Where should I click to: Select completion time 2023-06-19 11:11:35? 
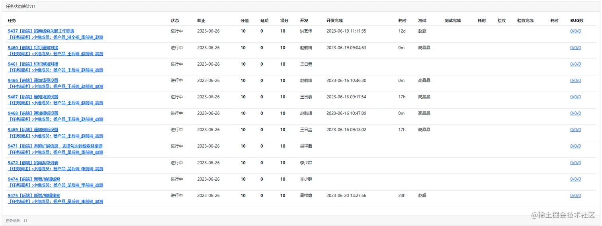[346, 31]
